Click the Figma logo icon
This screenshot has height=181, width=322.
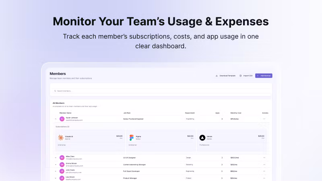132,138
